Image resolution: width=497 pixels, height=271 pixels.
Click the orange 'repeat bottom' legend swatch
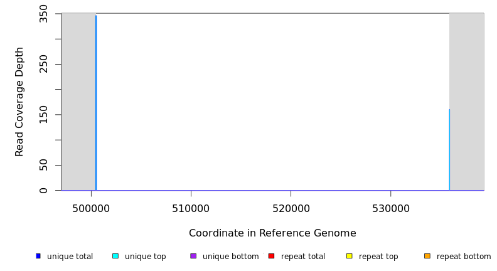coord(427,256)
